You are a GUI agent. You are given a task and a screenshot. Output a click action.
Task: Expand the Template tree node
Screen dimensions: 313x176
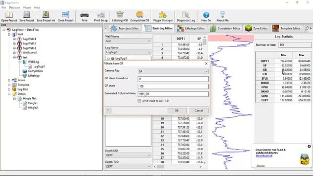point(9,85)
